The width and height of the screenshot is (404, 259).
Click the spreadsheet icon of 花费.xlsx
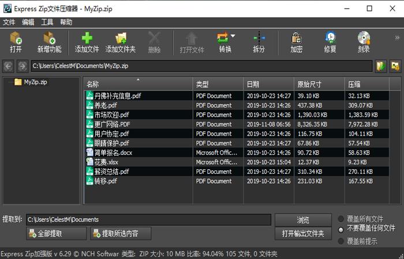click(89, 162)
